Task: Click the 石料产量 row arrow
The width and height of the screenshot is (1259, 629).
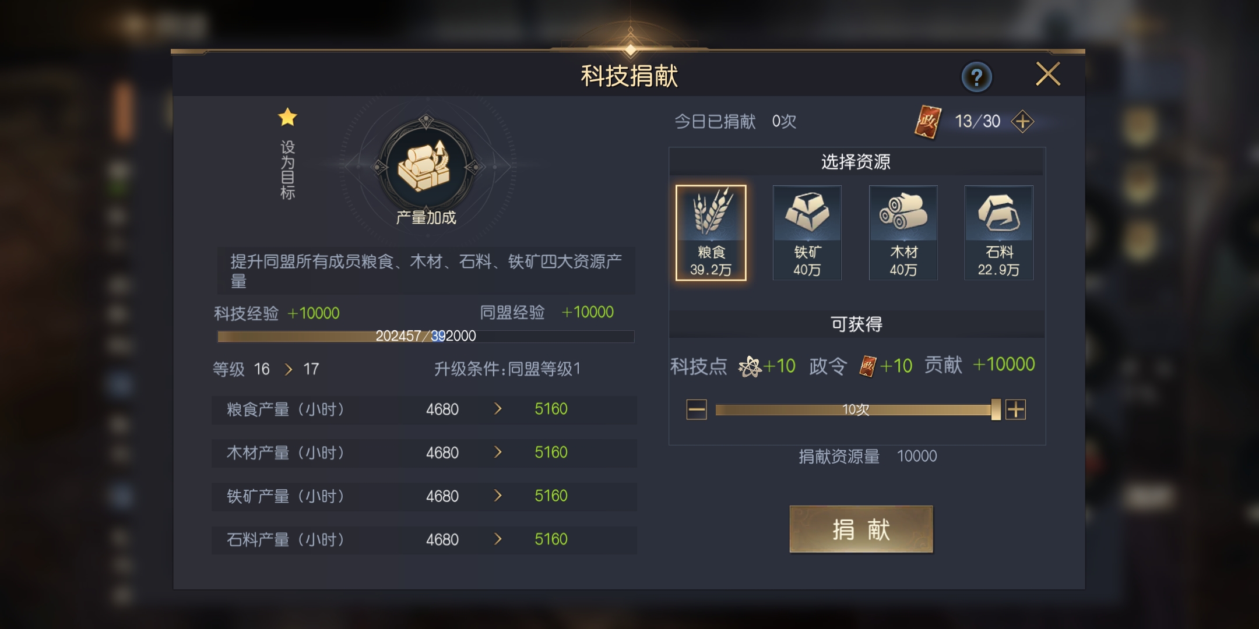Action: click(498, 539)
